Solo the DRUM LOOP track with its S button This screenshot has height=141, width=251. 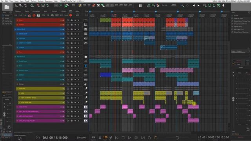pyautogui.click(x=78, y=34)
